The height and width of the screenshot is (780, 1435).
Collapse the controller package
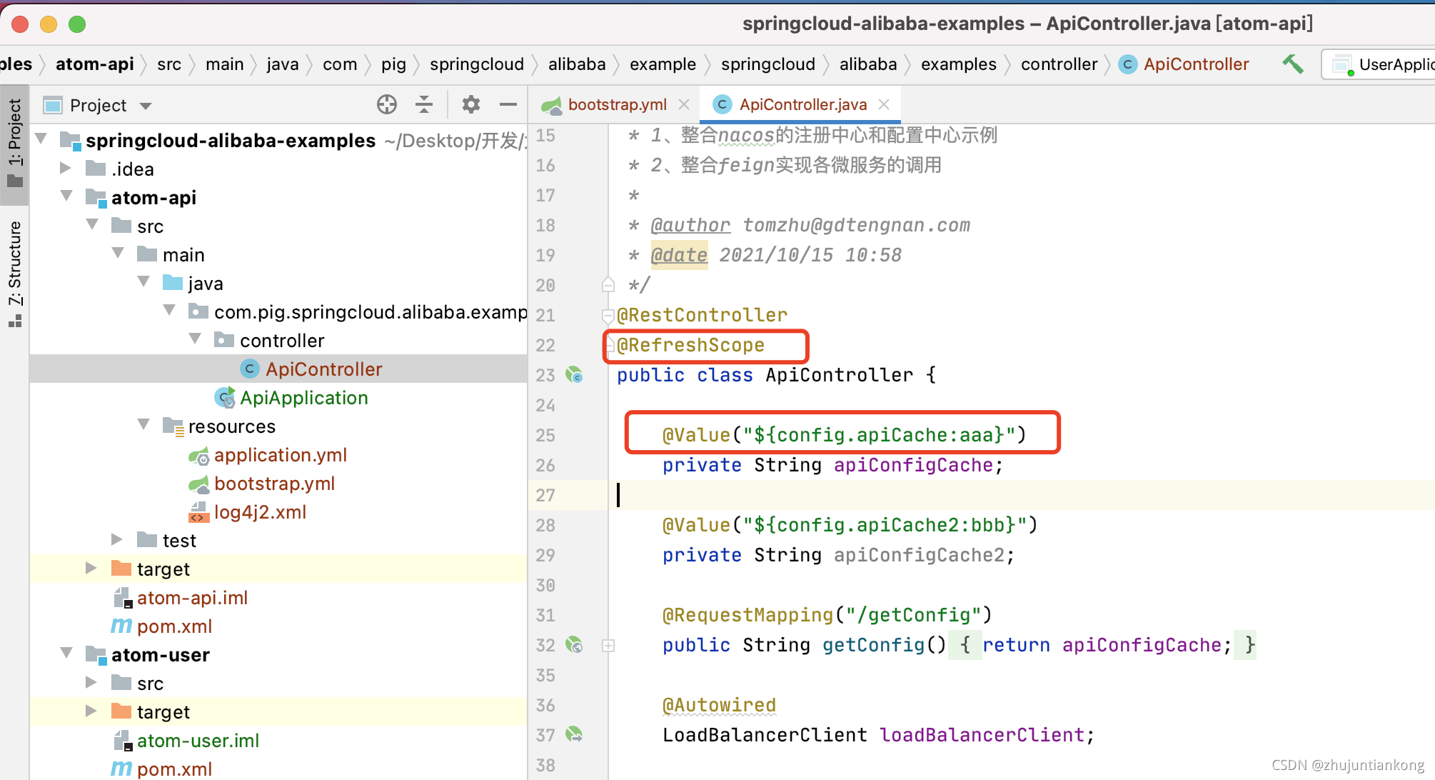[195, 339]
